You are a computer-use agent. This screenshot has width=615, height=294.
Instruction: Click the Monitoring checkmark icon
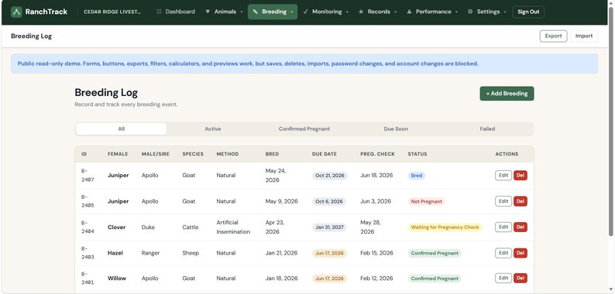point(305,12)
